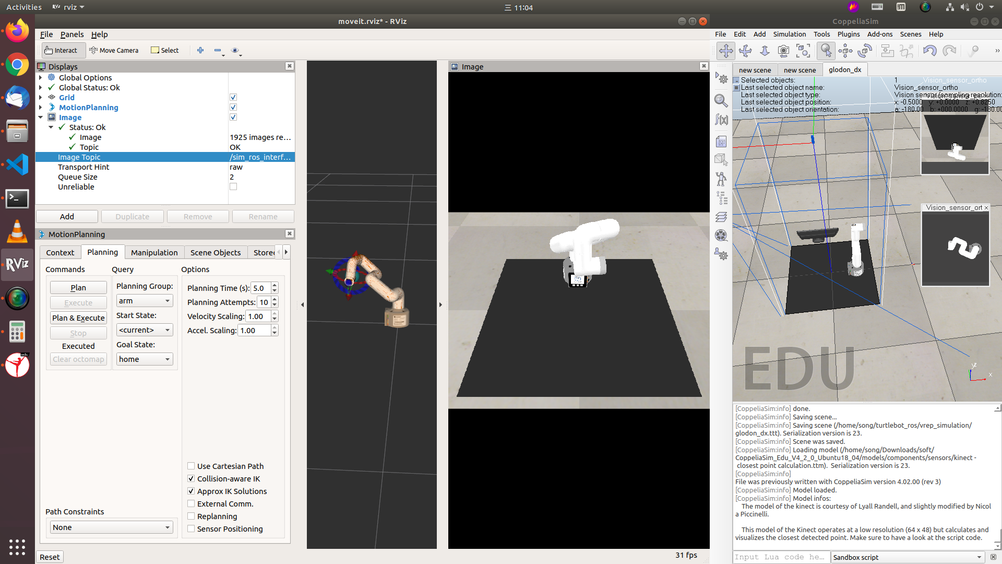Open the Panels menu in RViz

click(71, 34)
